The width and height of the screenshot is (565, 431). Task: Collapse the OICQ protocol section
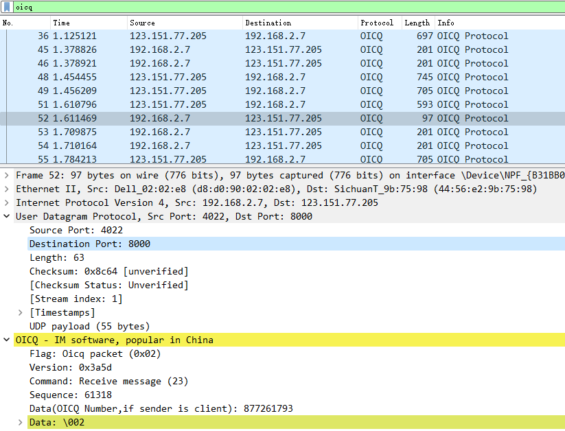pyautogui.click(x=7, y=340)
